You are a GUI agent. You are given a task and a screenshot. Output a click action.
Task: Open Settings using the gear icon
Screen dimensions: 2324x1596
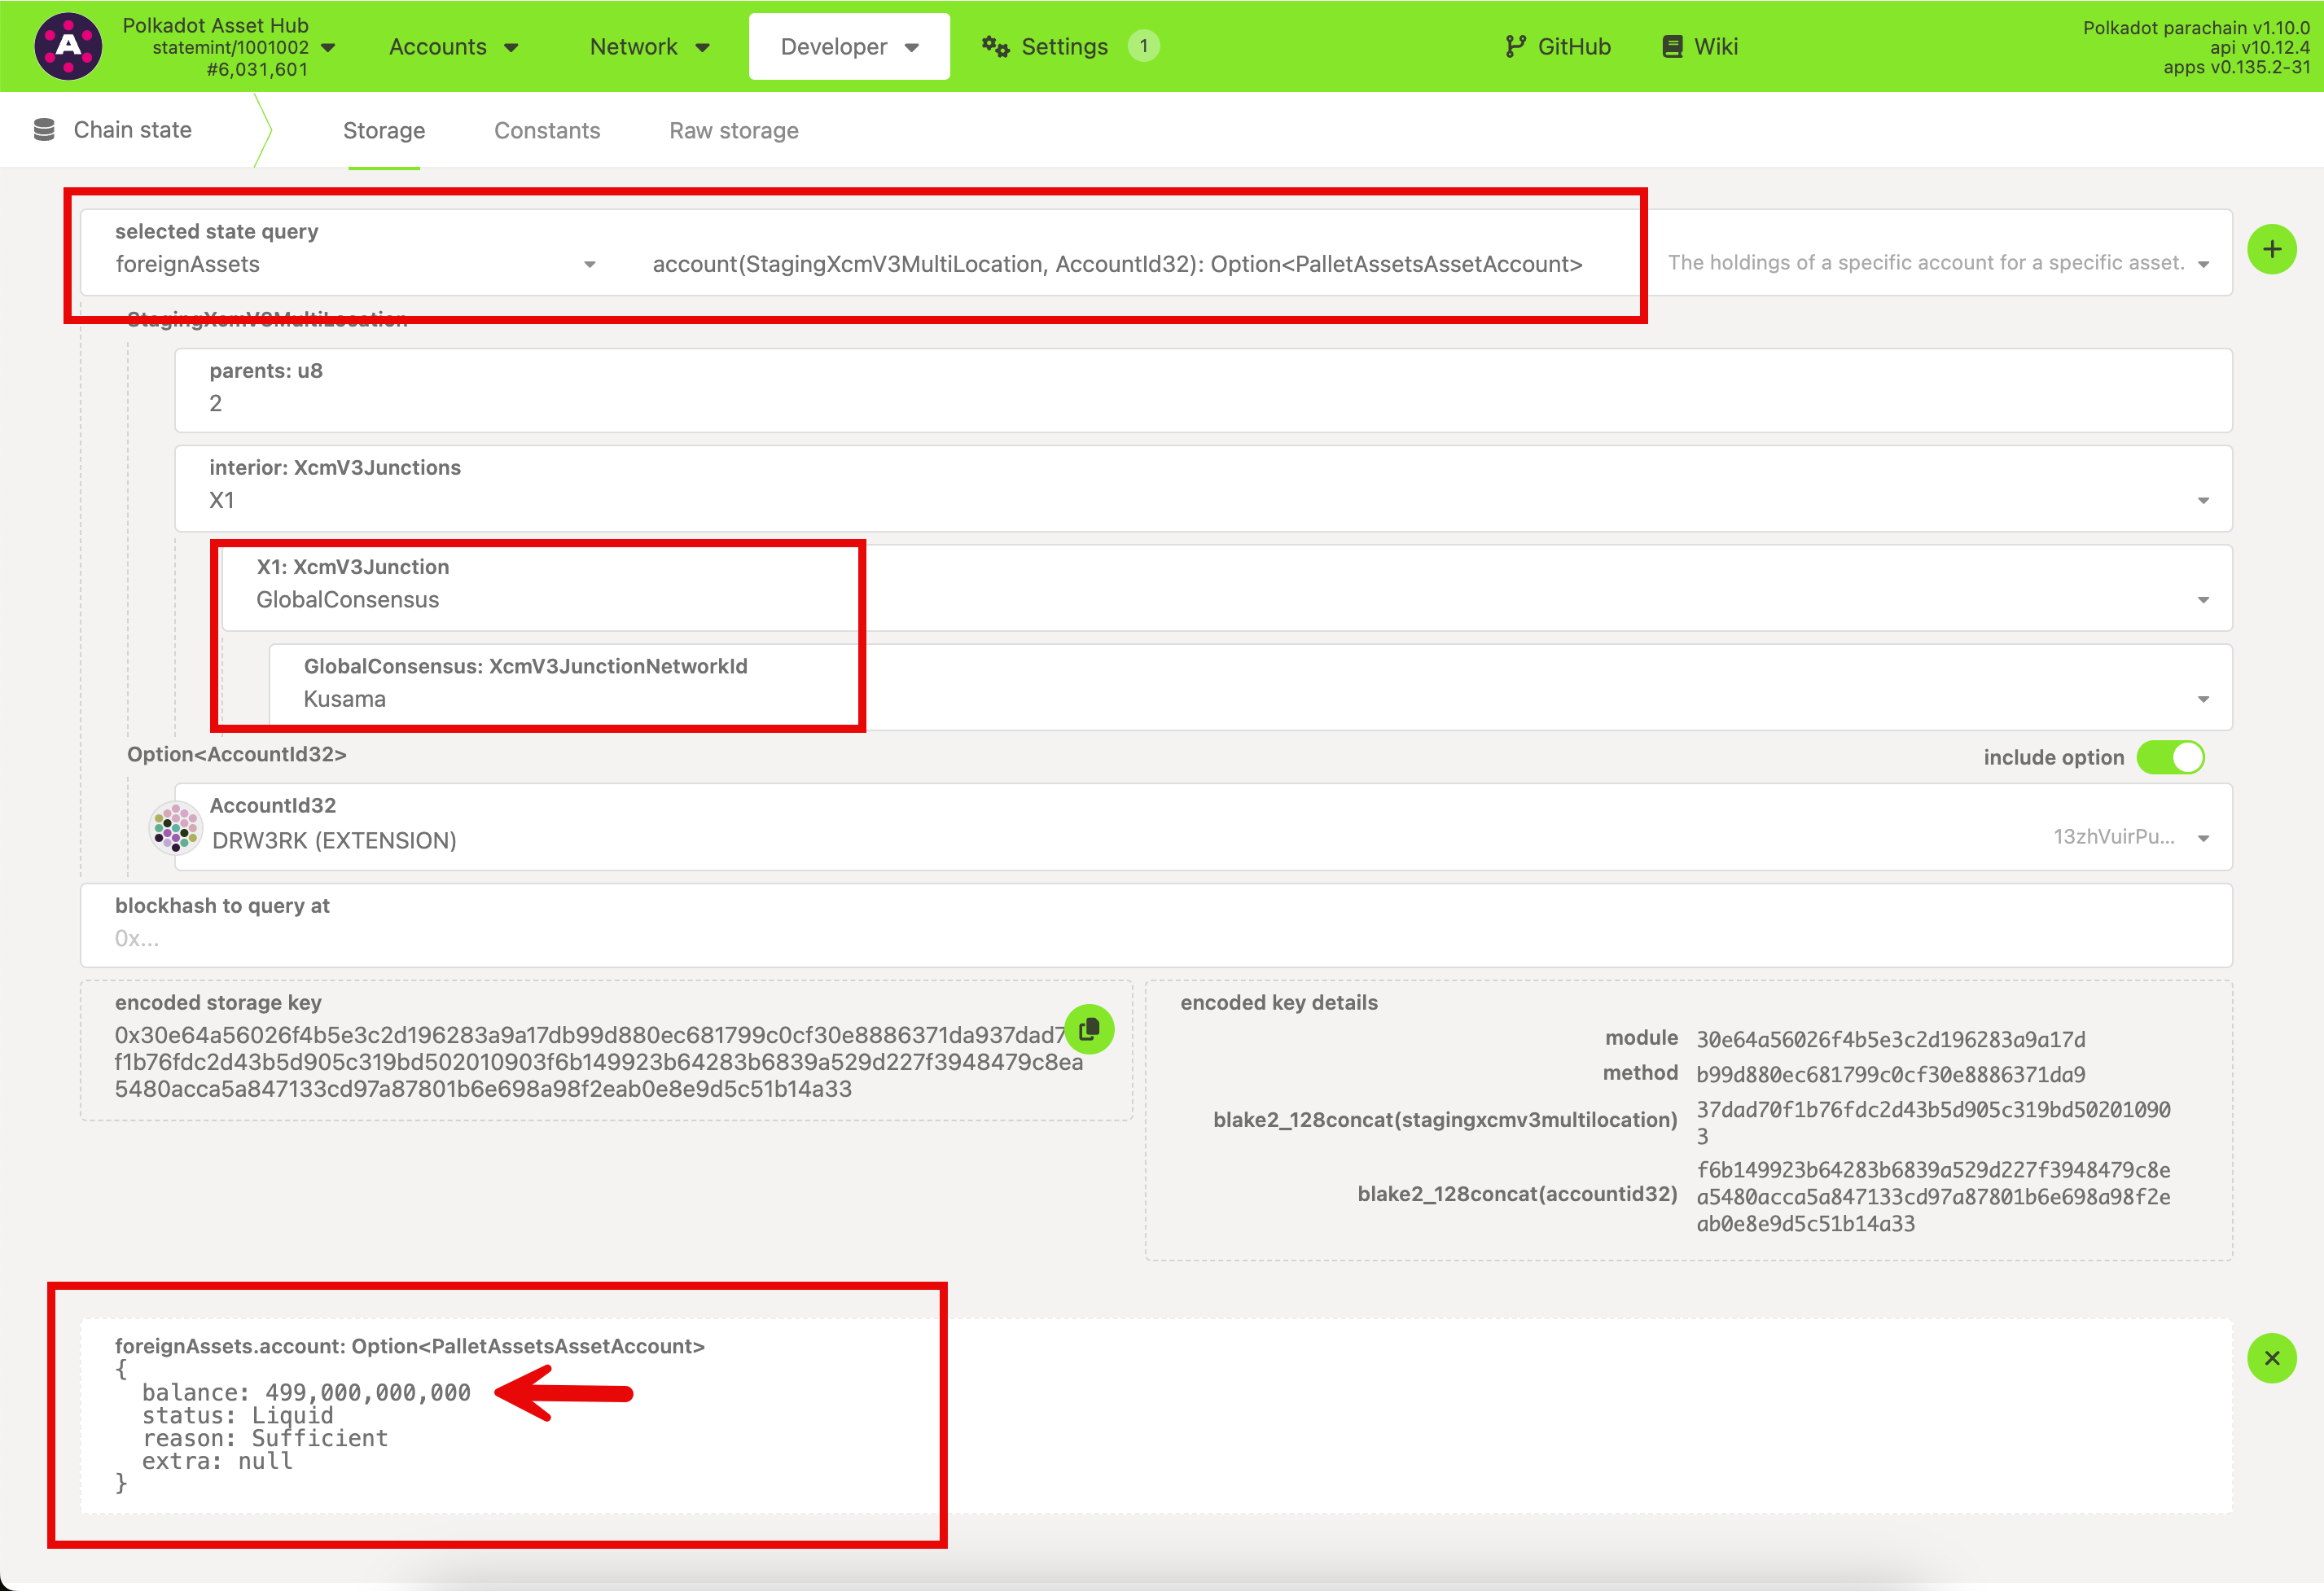[994, 46]
